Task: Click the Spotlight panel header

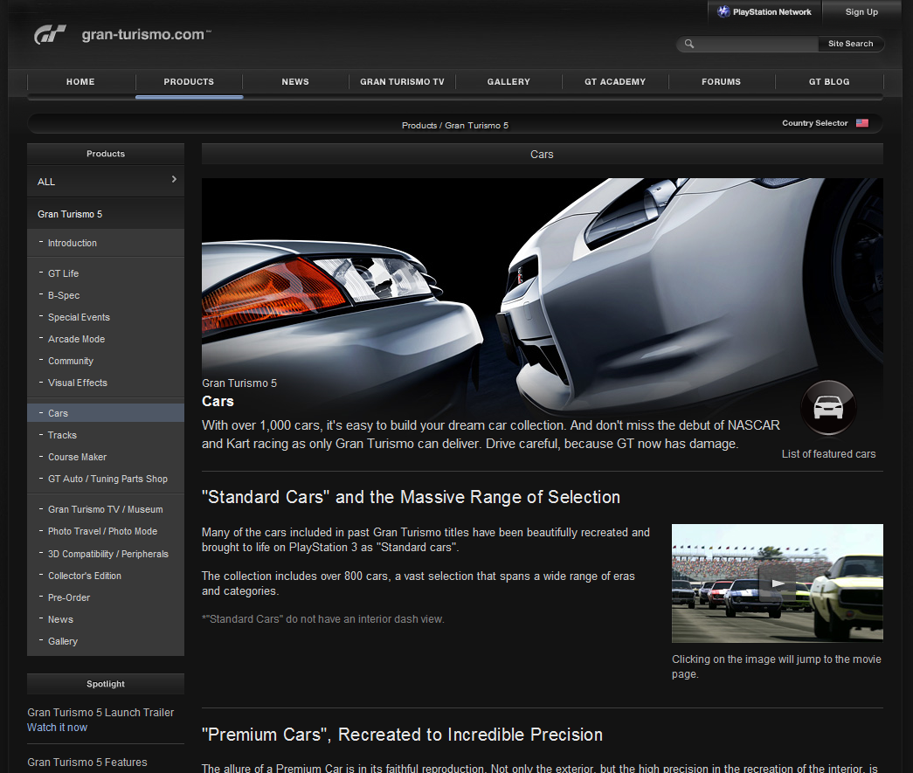Action: click(x=106, y=683)
